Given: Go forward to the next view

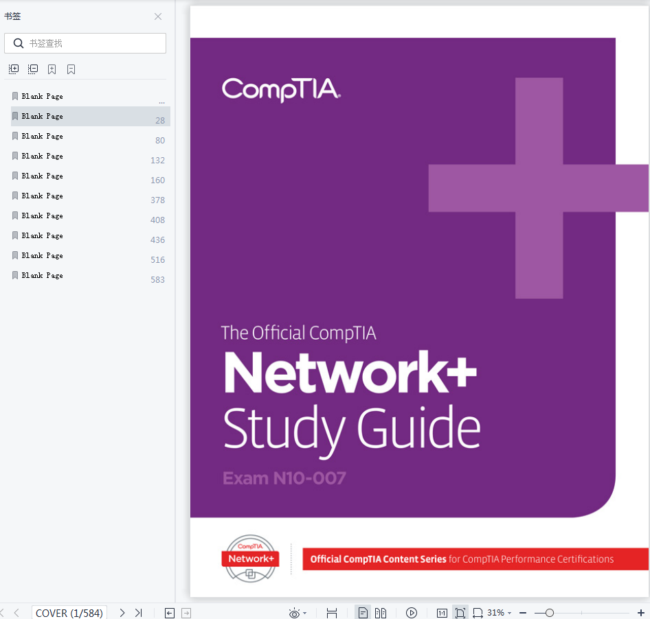Looking at the screenshot, I should coord(186,614).
